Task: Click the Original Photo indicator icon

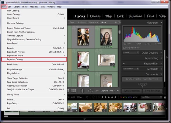Action: tap(124, 48)
